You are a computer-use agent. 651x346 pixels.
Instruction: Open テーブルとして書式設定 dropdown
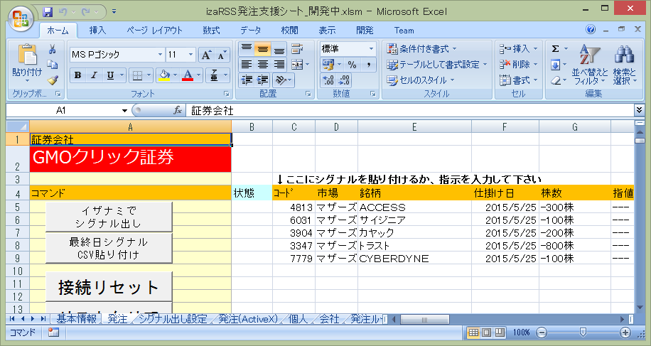point(436,65)
